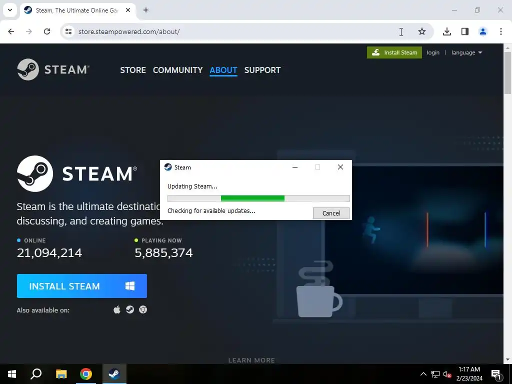Cancel the Steam update dialog
This screenshot has height=384, width=512.
coord(331,213)
